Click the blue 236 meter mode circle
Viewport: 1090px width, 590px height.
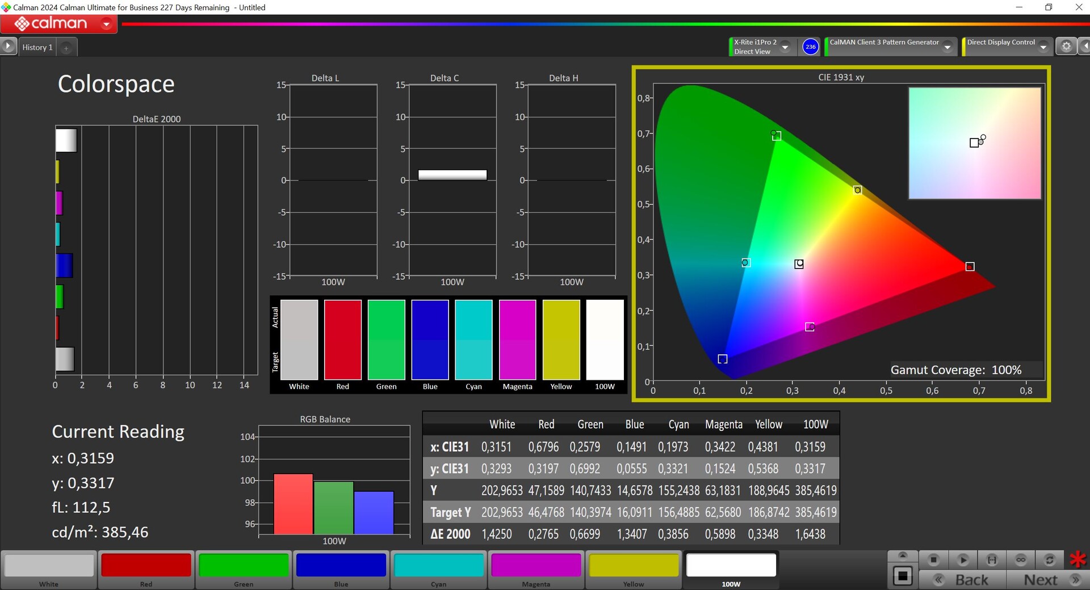tap(811, 47)
